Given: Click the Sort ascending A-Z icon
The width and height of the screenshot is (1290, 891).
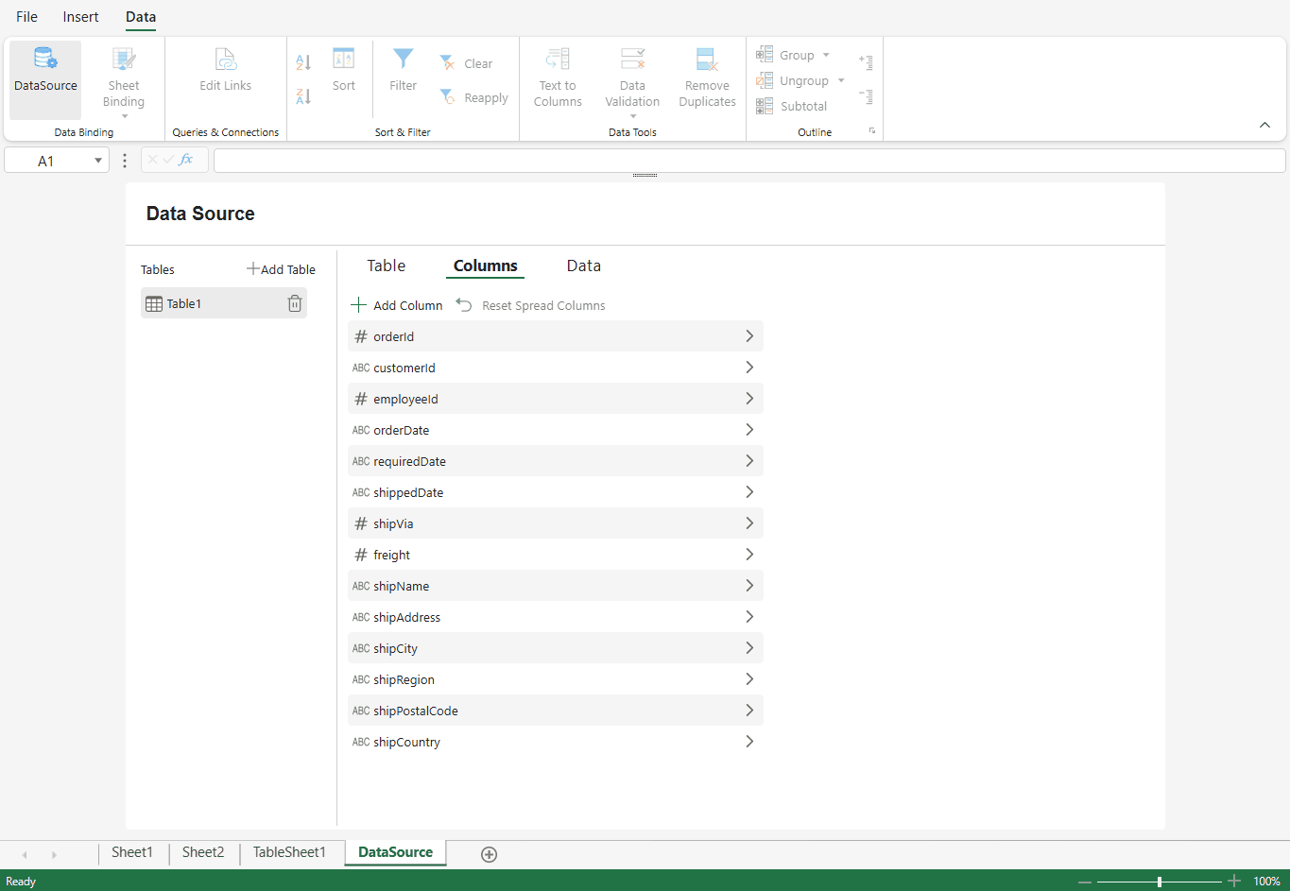Looking at the screenshot, I should click(x=303, y=62).
